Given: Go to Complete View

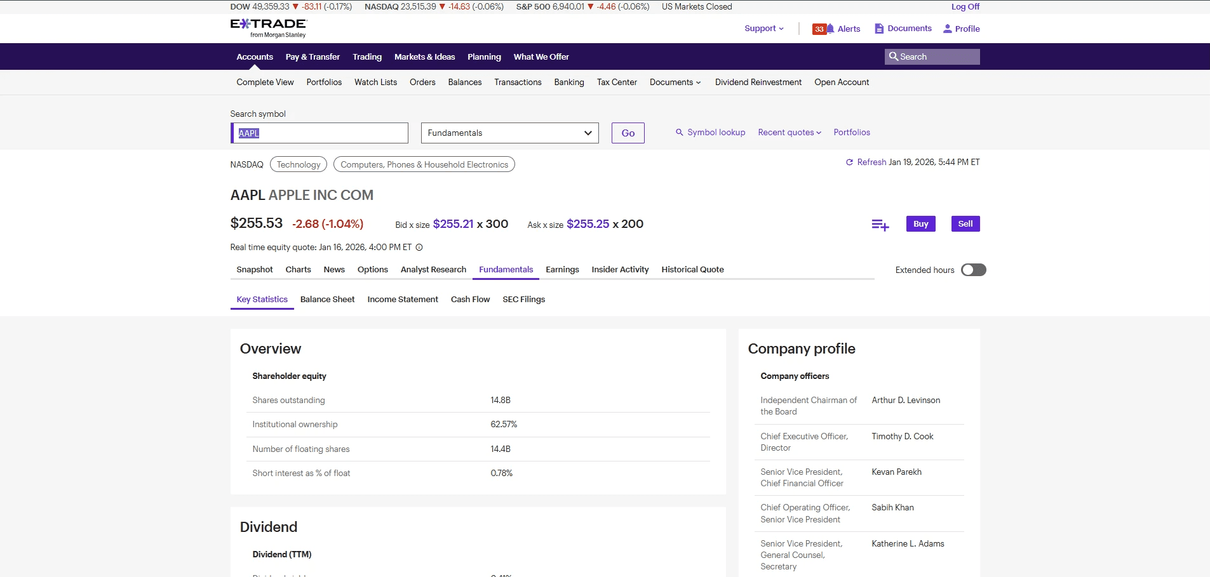Looking at the screenshot, I should point(265,83).
